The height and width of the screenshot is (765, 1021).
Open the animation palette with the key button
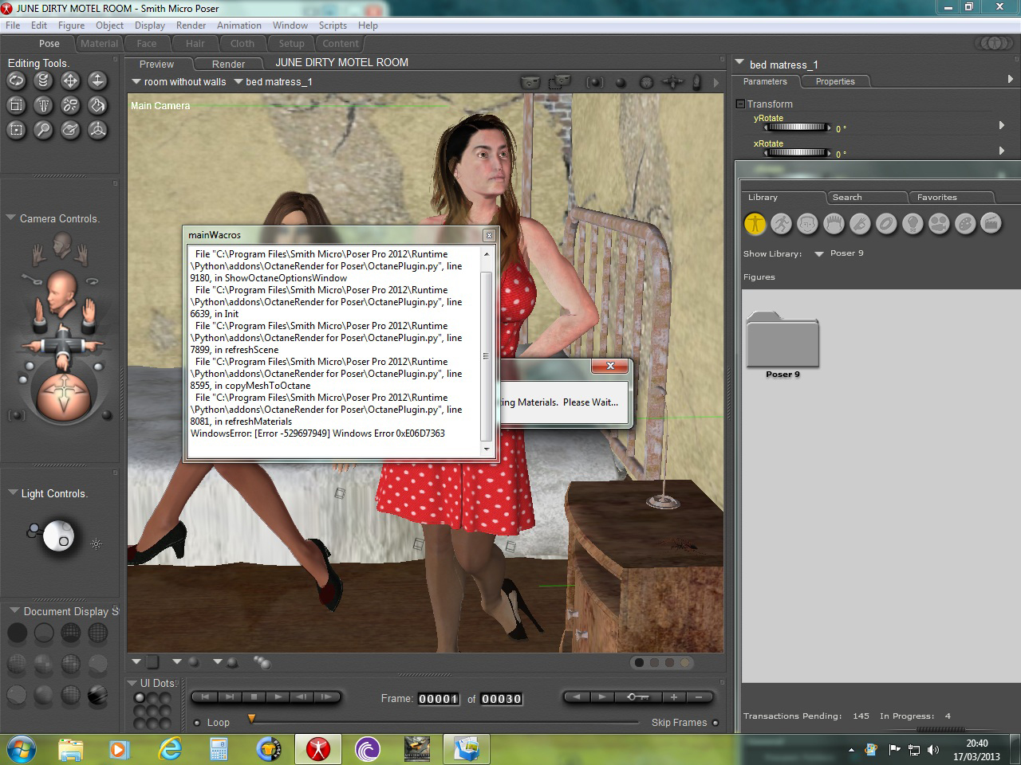coord(637,696)
